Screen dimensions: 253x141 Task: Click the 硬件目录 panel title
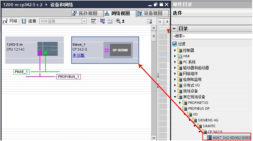(182, 4)
